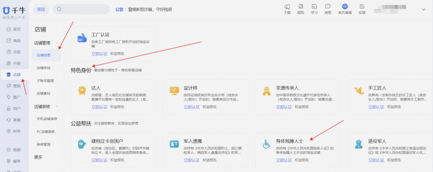Click the 下载 download icon
The image size is (433, 172).
point(287,6)
